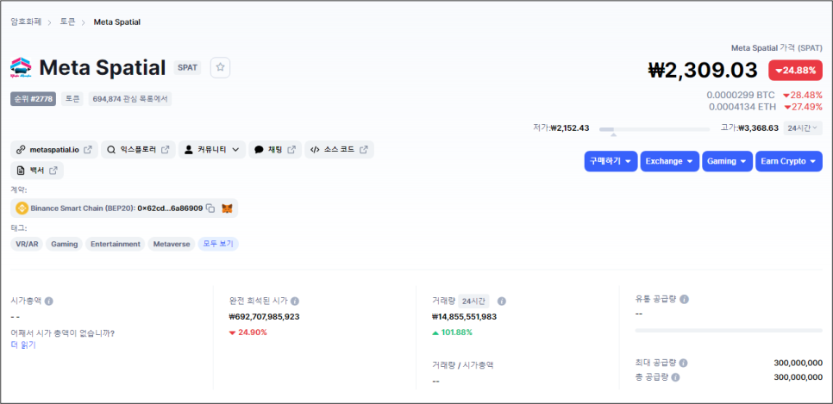The width and height of the screenshot is (833, 404).
Task: Click the 고가 ₩3,368.63 value
Action: pos(759,128)
